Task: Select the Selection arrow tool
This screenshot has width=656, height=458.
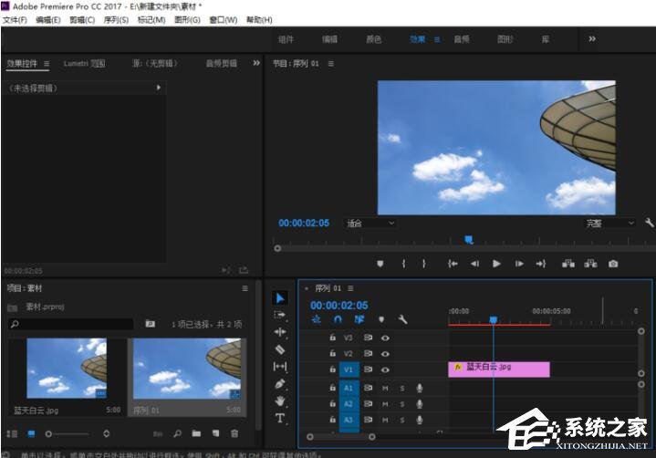Action: point(280,298)
